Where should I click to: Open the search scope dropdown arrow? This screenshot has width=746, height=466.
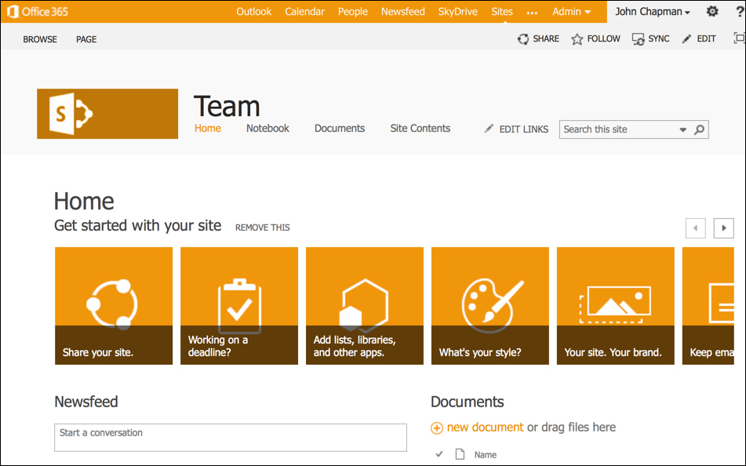pyautogui.click(x=682, y=129)
